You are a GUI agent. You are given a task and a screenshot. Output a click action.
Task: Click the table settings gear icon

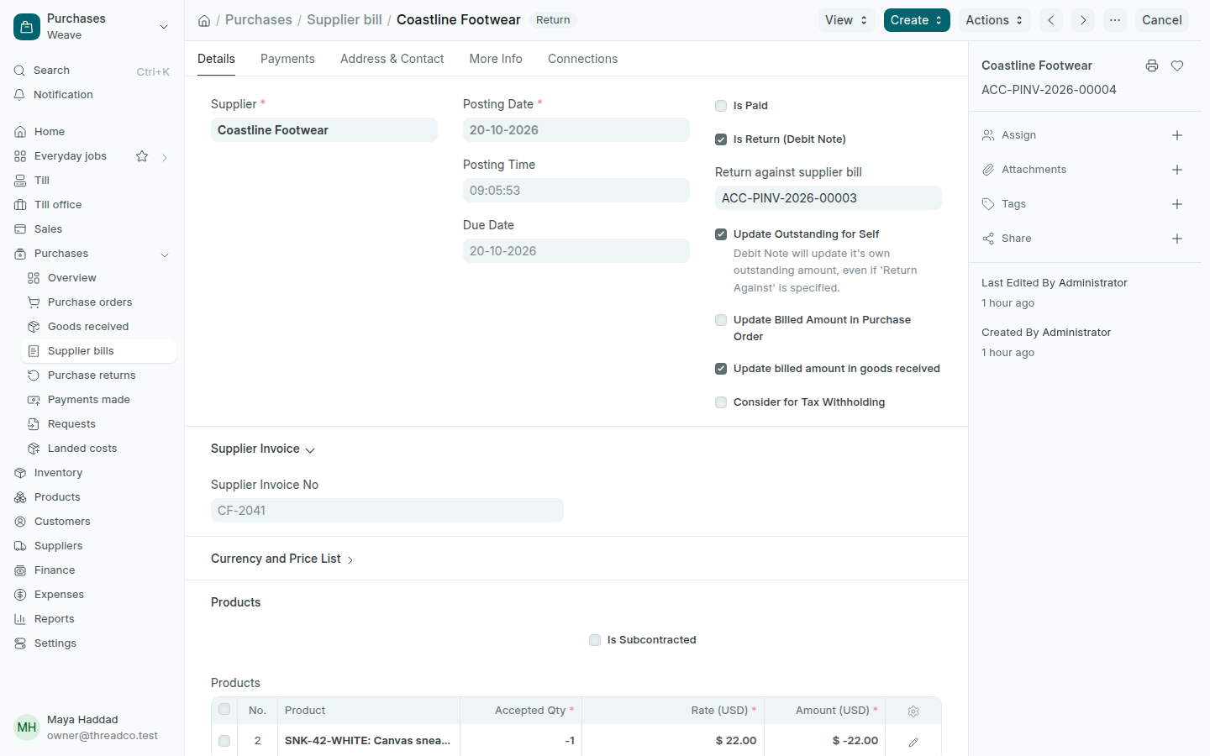click(x=913, y=711)
